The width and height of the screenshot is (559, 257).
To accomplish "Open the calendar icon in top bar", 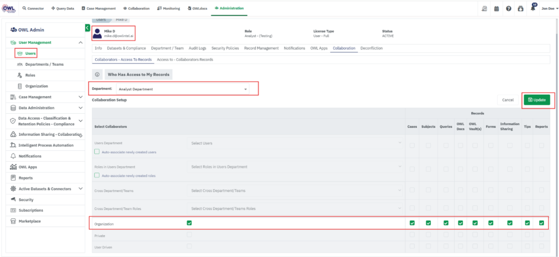I will (x=496, y=9).
